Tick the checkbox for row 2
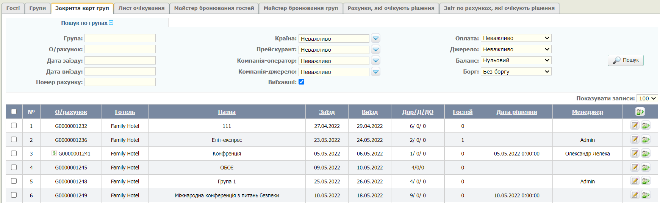The width and height of the screenshot is (660, 203). (x=14, y=140)
